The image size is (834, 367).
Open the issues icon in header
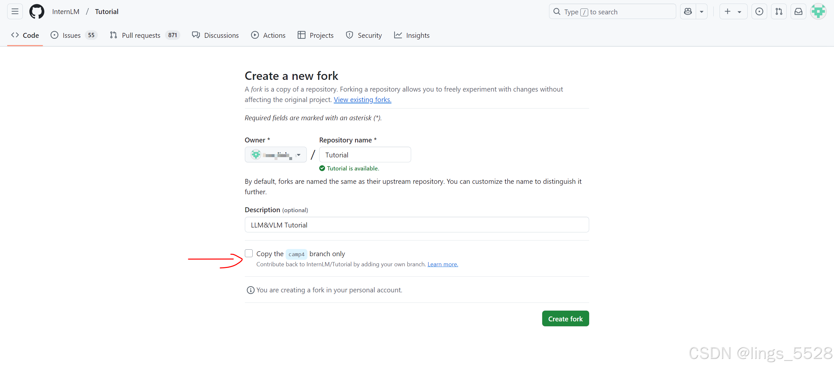[x=759, y=12]
